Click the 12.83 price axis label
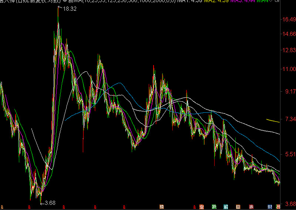This screenshot has width=296, height=210. pyautogui.click(x=289, y=50)
